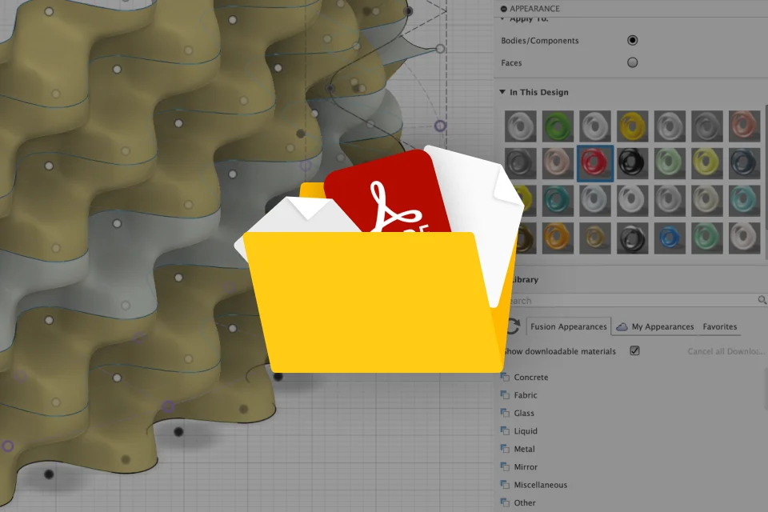Choose the bright blue material thumbnail
The height and width of the screenshot is (512, 768).
pyautogui.click(x=670, y=238)
